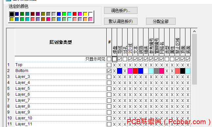Toggle the # checkbox in 只显示可见 row

109,59
